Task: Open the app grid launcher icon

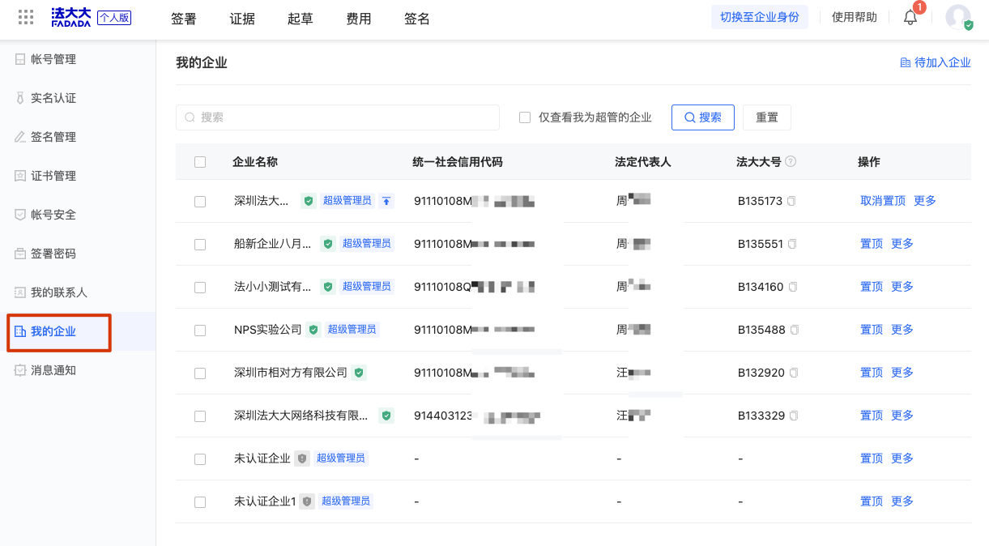Action: coord(26,17)
